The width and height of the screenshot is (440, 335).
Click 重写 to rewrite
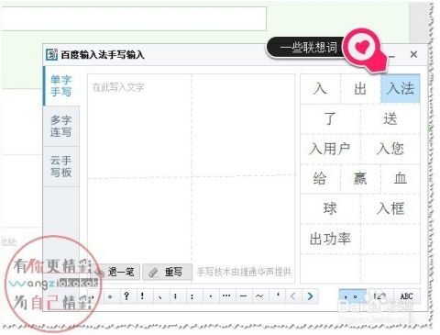click(x=167, y=272)
